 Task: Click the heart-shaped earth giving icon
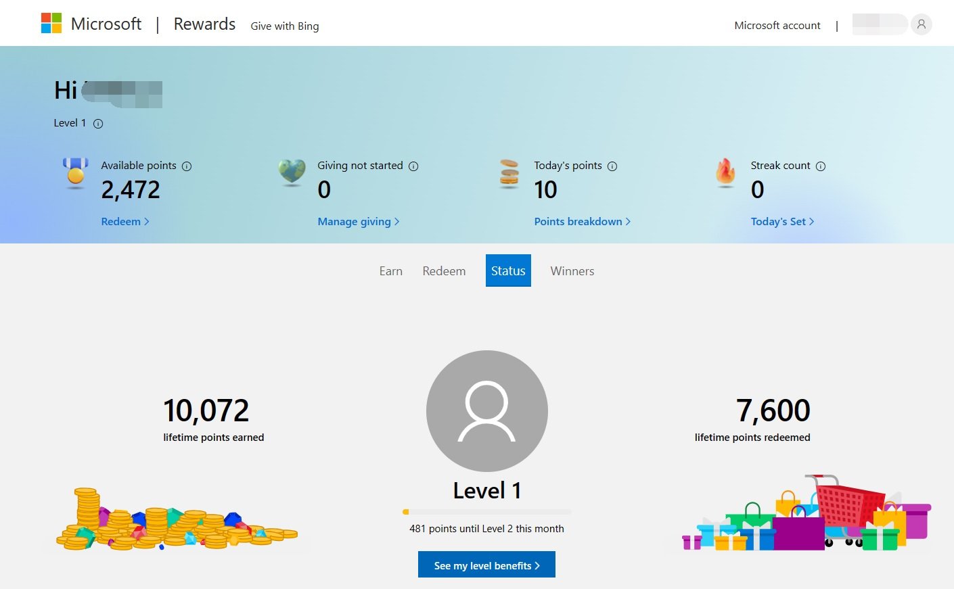(x=292, y=172)
